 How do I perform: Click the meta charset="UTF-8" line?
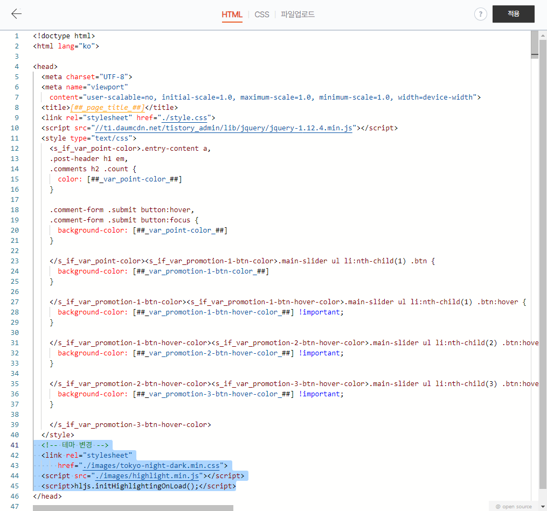click(x=87, y=76)
